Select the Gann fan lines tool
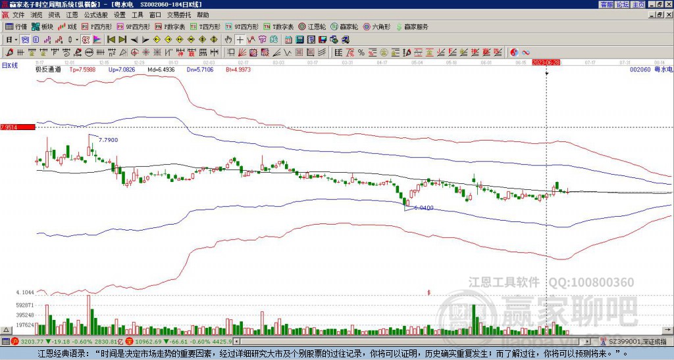This screenshot has width=674, height=360. (242, 53)
